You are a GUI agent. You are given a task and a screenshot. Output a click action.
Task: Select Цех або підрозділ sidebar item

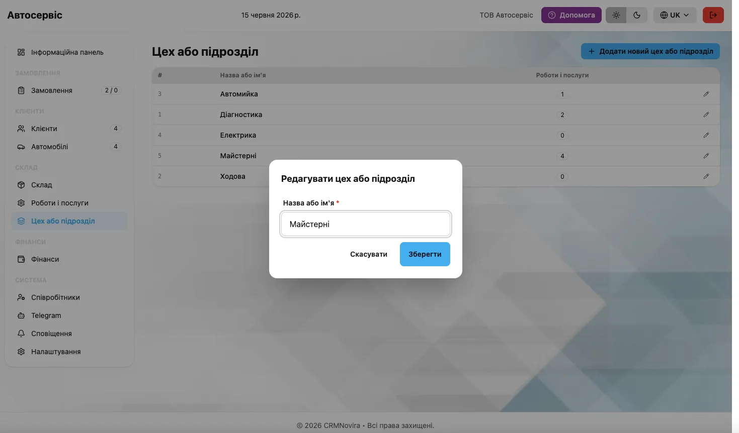[x=69, y=221]
